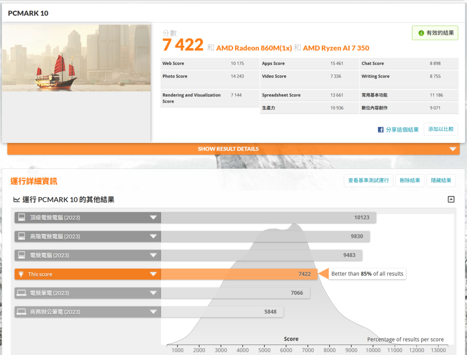Expand the 電競電腦 (2023) row dropdown arrow
The image size is (467, 355).
(153, 255)
